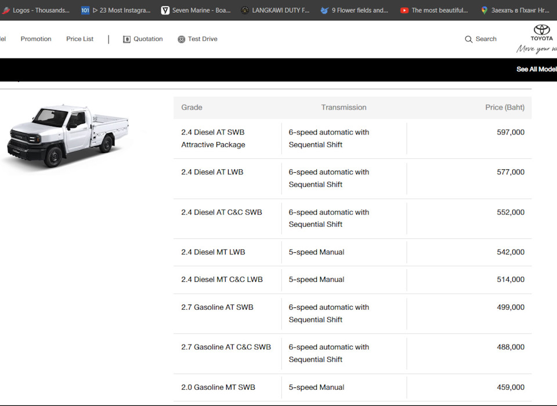Open the Quotation menu label
The height and width of the screenshot is (406, 557).
tap(148, 39)
